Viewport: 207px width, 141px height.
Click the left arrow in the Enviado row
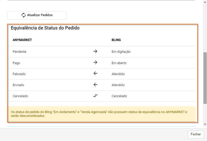pyautogui.click(x=95, y=85)
